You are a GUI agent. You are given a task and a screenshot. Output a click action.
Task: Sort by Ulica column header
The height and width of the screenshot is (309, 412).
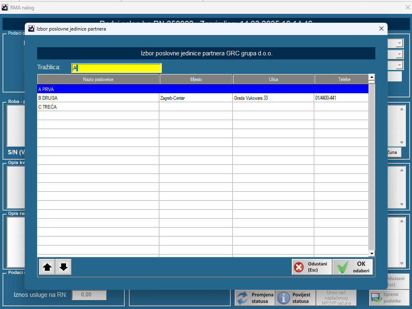tap(273, 79)
